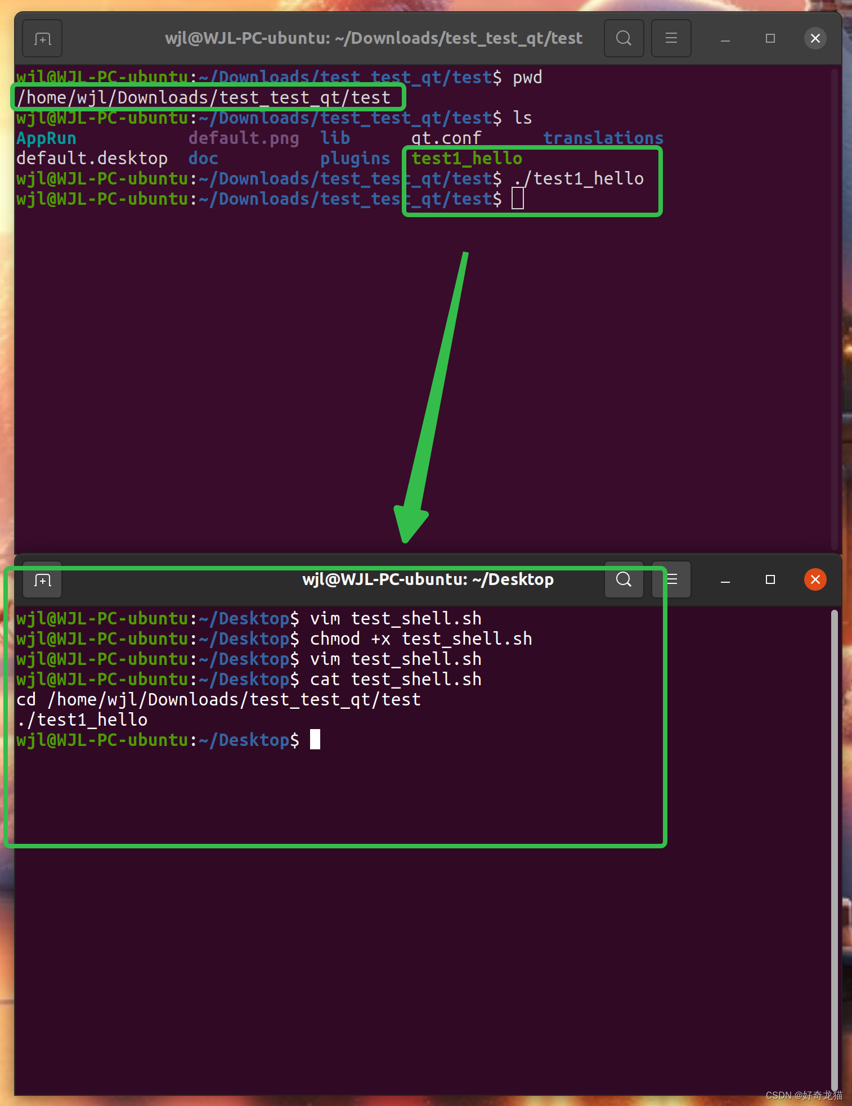Click the upper terminal window title text
The width and height of the screenshot is (852, 1106).
[x=374, y=38]
